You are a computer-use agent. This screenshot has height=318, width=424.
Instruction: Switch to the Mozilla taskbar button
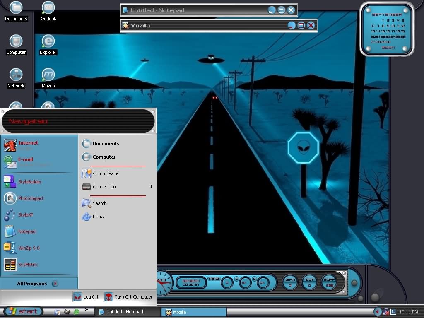pyautogui.click(x=194, y=312)
